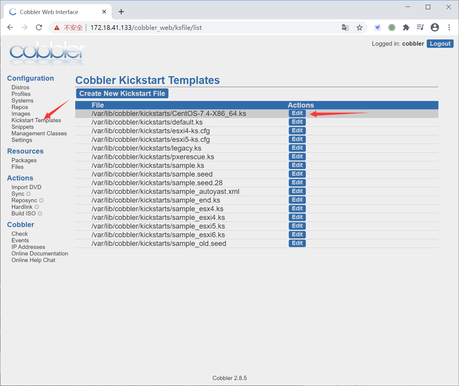Edit sample_end.ks template
Viewport: 459px width, 386px height.
[297, 200]
